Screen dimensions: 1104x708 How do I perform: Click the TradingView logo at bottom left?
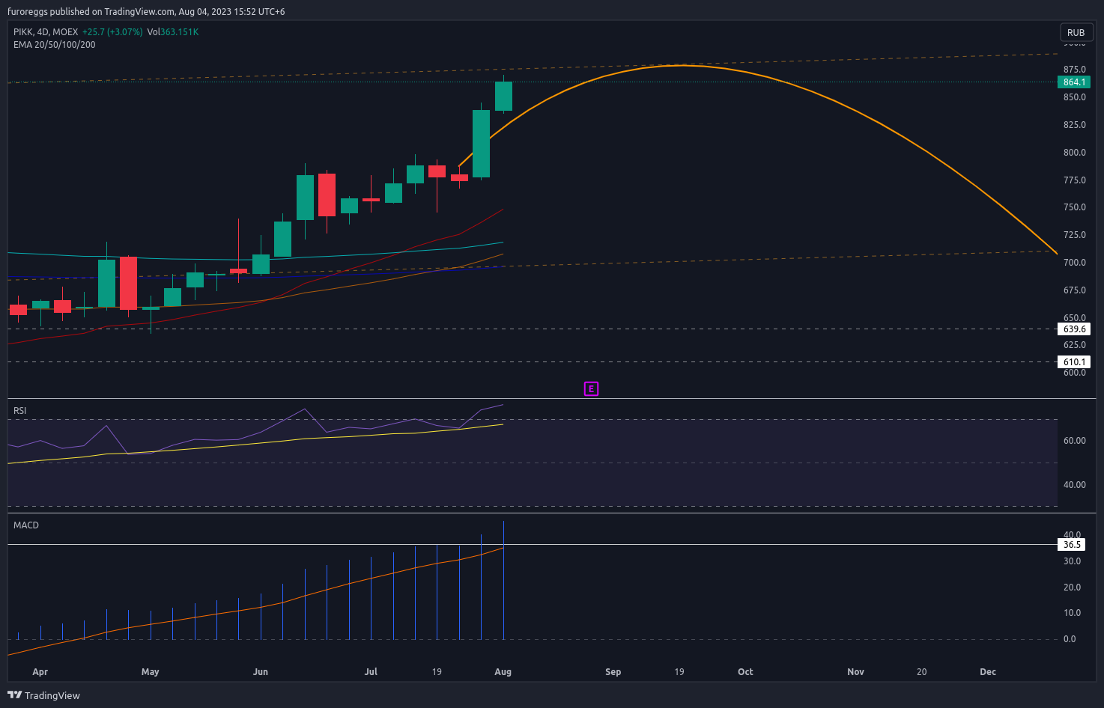point(43,695)
